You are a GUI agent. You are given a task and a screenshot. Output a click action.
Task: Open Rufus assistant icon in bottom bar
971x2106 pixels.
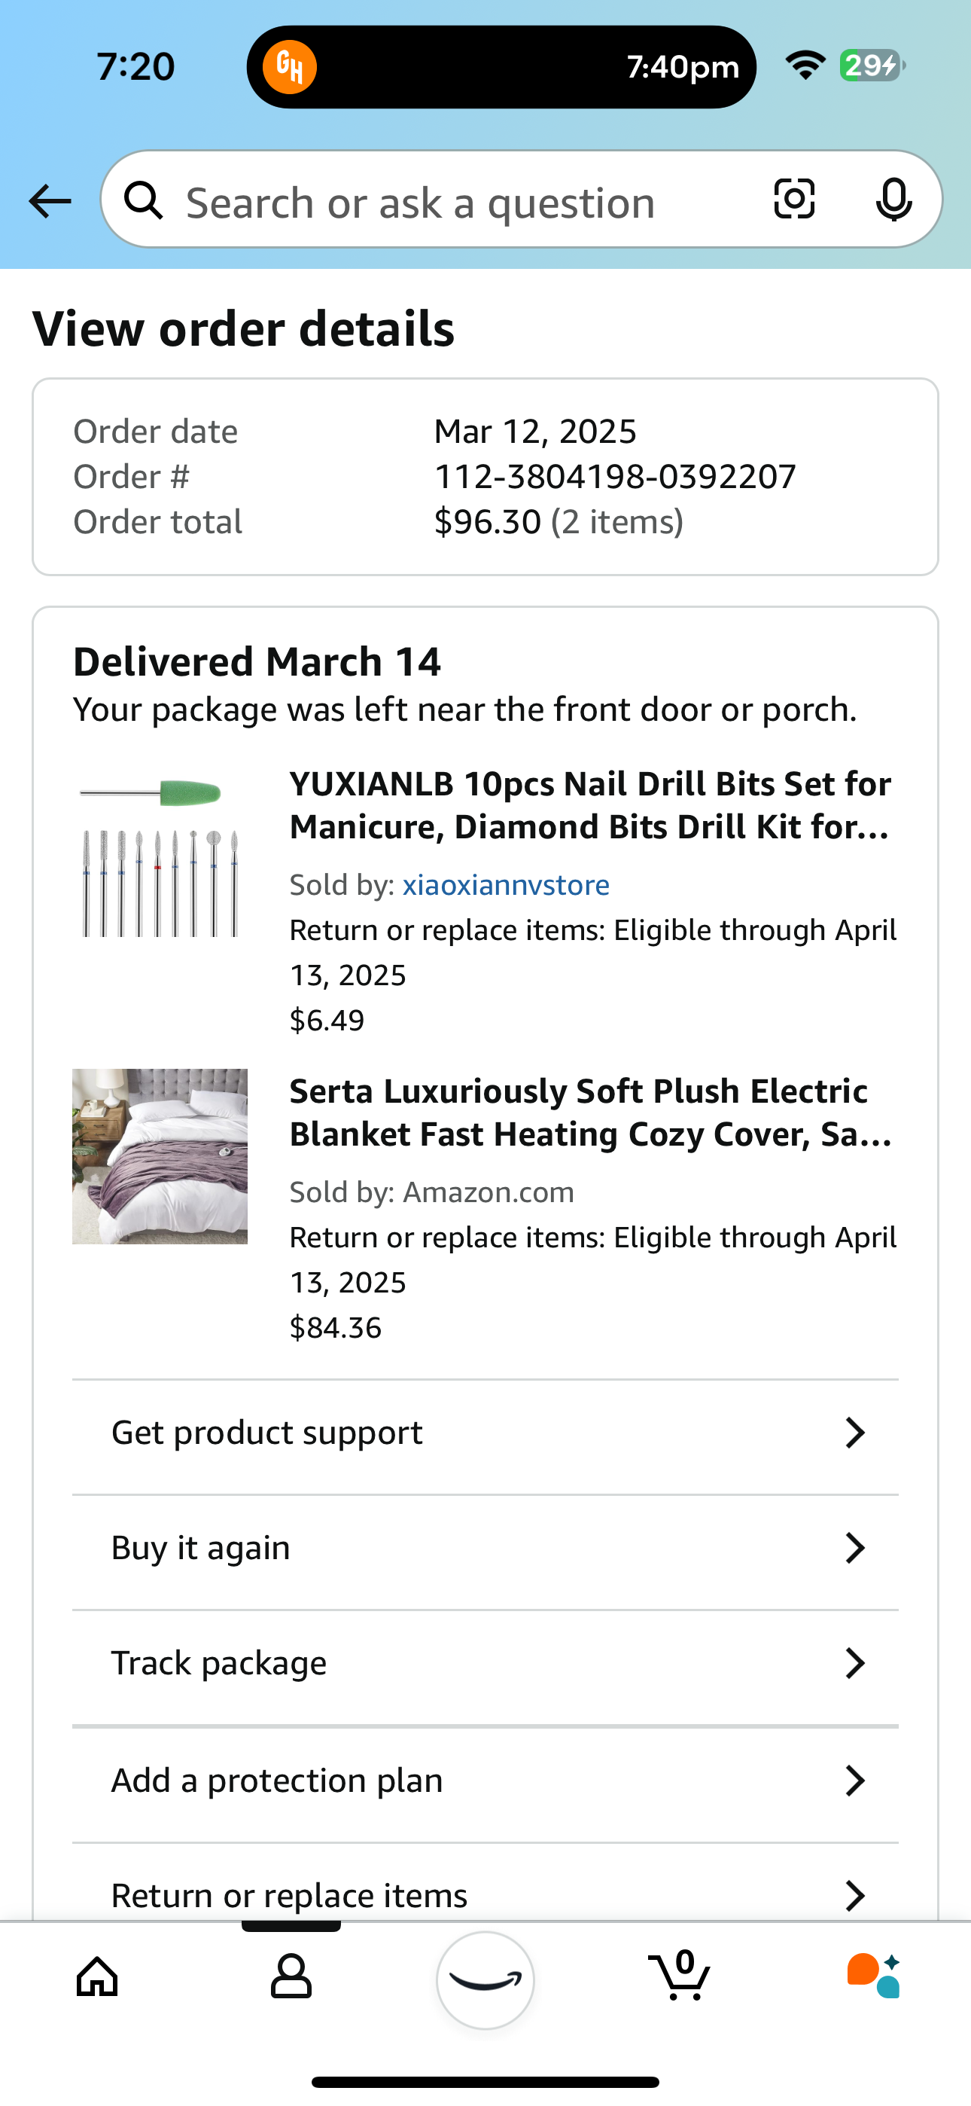tap(874, 1975)
